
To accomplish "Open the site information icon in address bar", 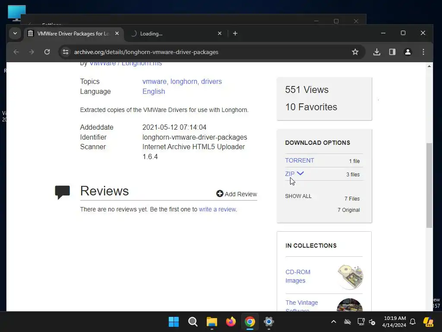I will (66, 52).
